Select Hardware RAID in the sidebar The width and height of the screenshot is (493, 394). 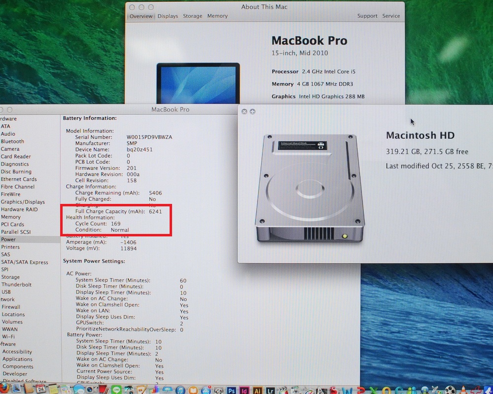click(19, 209)
